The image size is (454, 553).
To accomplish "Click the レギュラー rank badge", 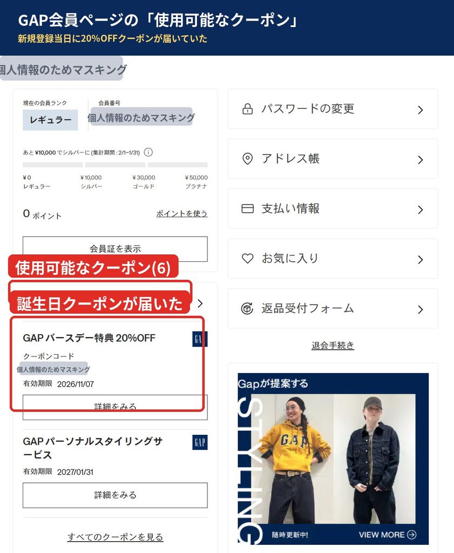I will tap(50, 120).
